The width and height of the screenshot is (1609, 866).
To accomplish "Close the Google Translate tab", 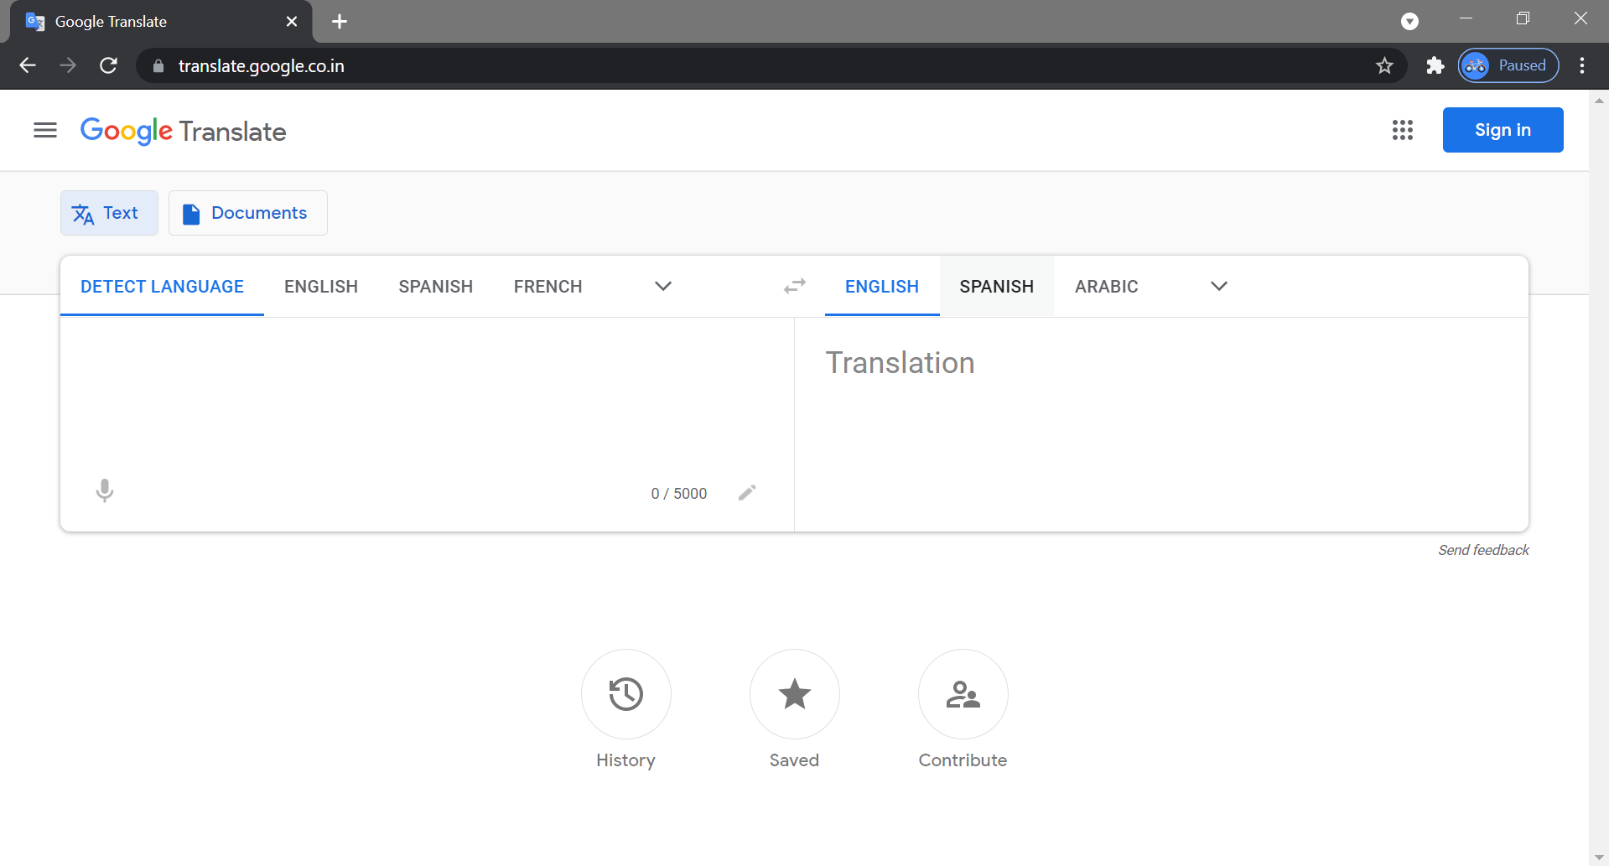I will tap(292, 22).
